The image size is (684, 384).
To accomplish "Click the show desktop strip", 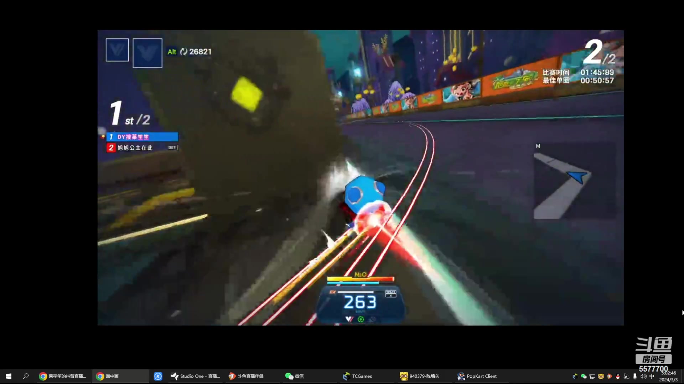I will (682, 376).
